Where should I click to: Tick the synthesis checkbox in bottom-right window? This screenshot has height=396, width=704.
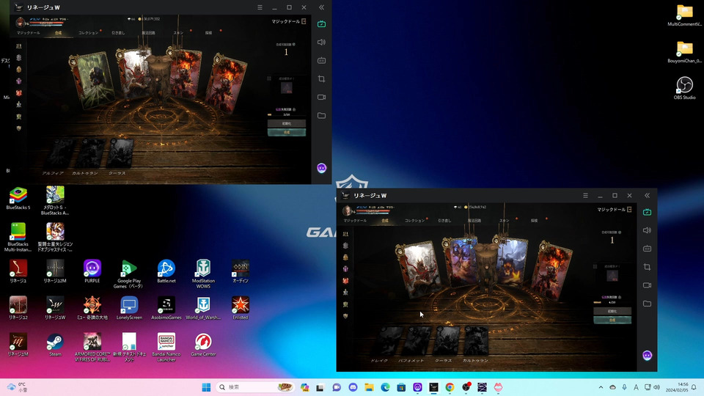click(x=595, y=267)
